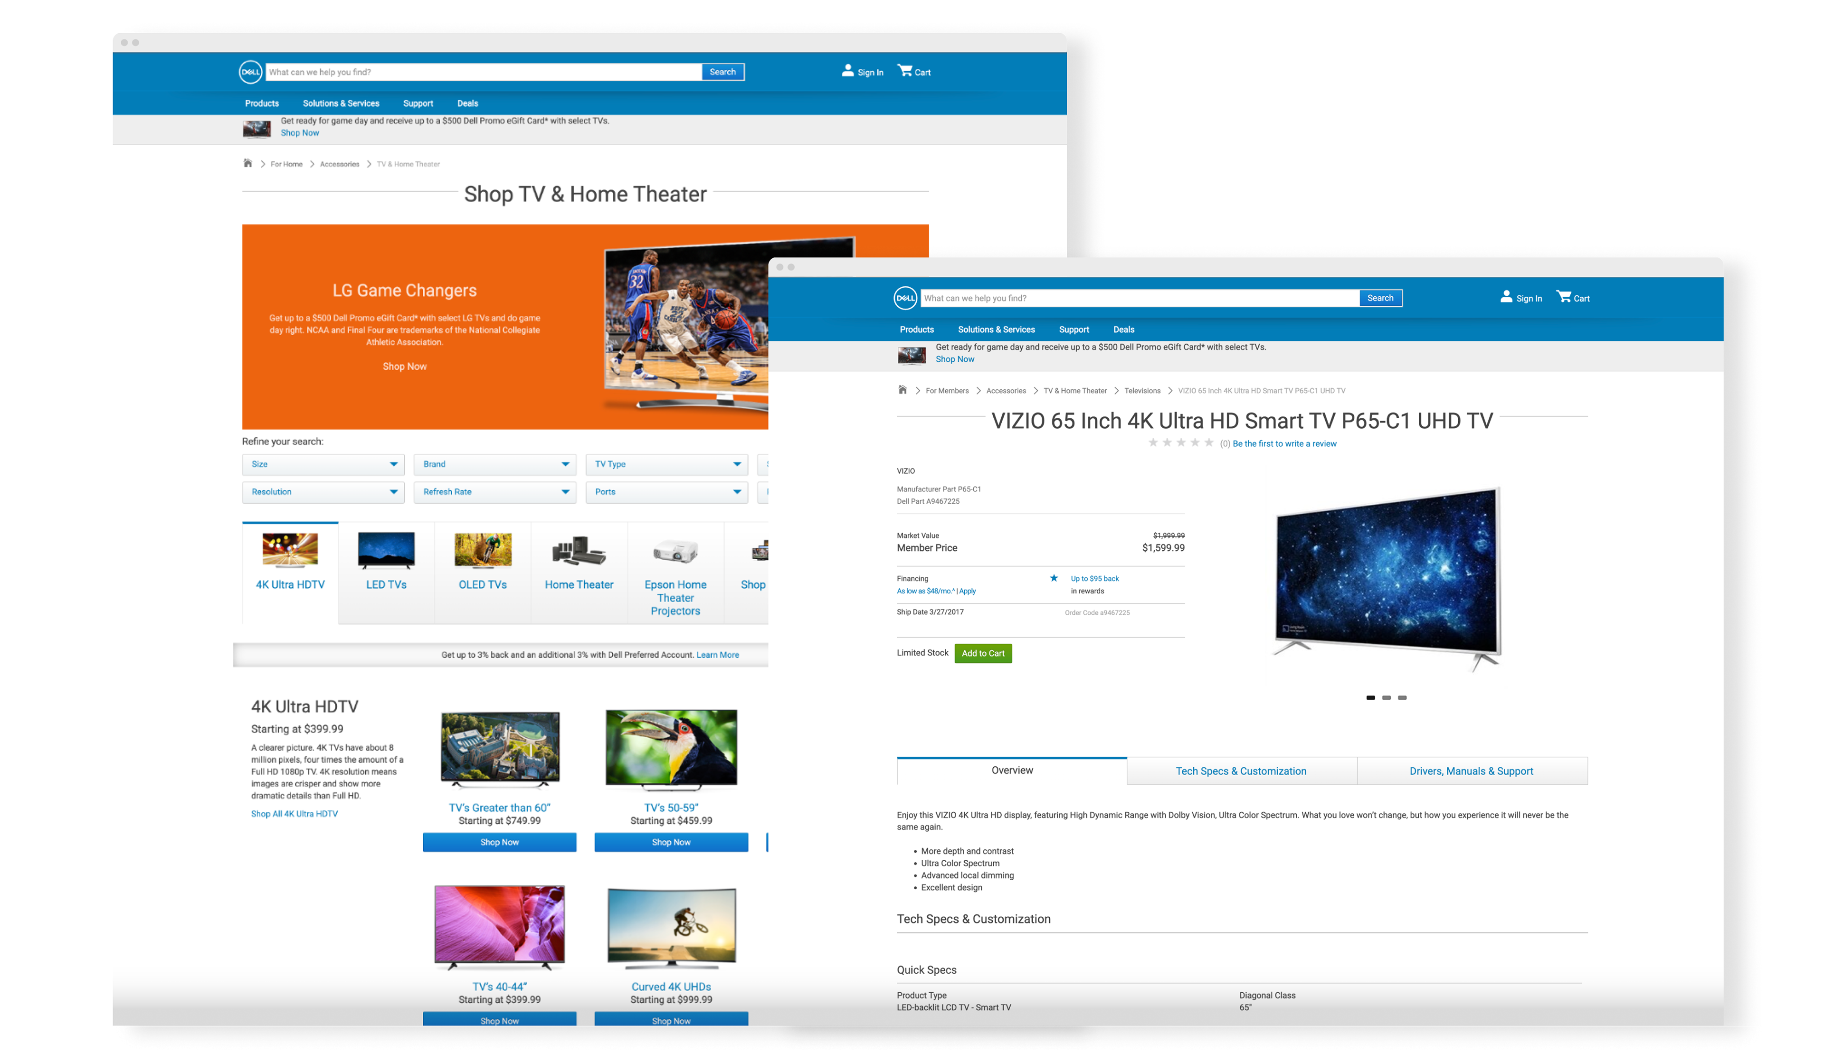This screenshot has width=1824, height=1053.
Task: Select first image carousel indicator dot
Action: point(1370,697)
